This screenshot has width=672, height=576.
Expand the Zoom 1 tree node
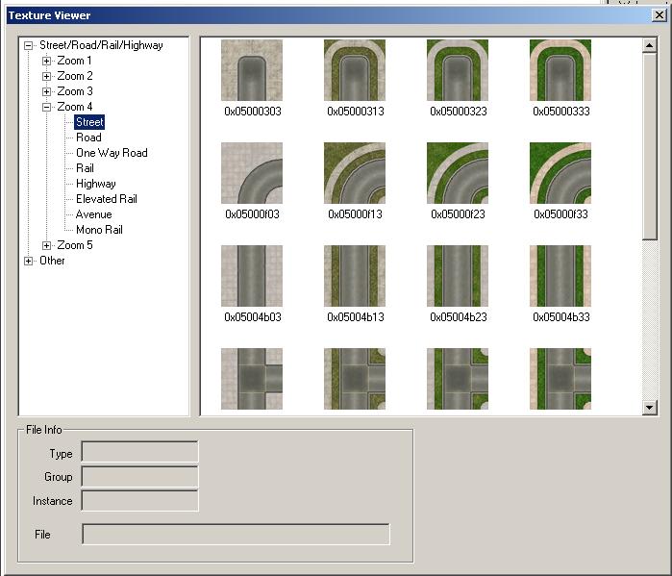46,61
